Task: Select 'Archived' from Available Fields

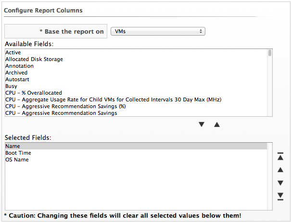Action: click(16, 73)
